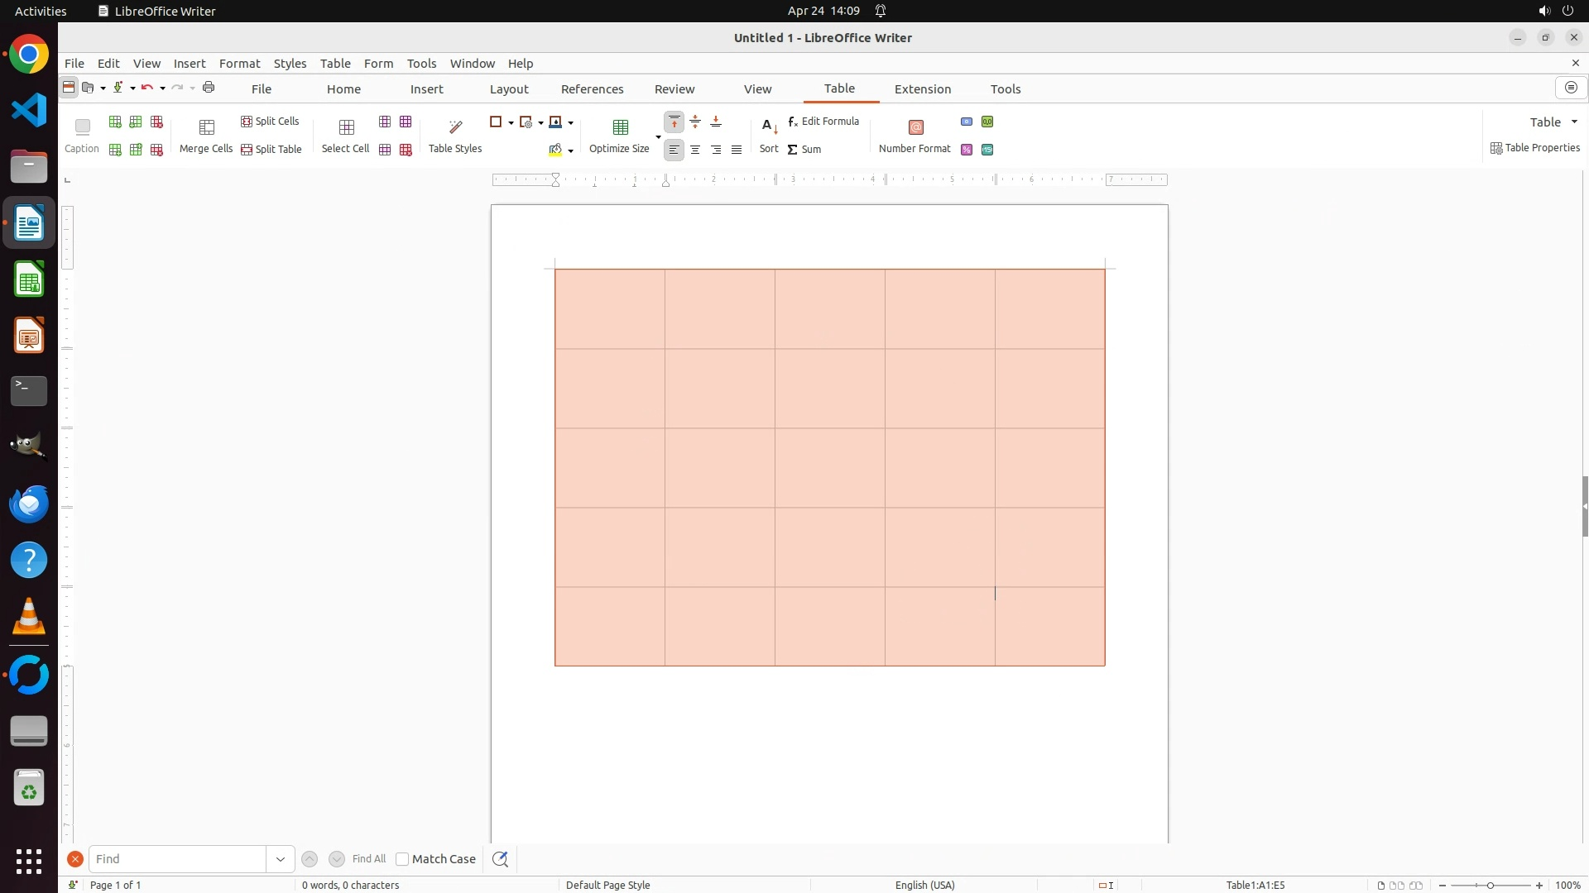
Task: Toggle center horizontal paragraph alignment
Action: pos(695,150)
